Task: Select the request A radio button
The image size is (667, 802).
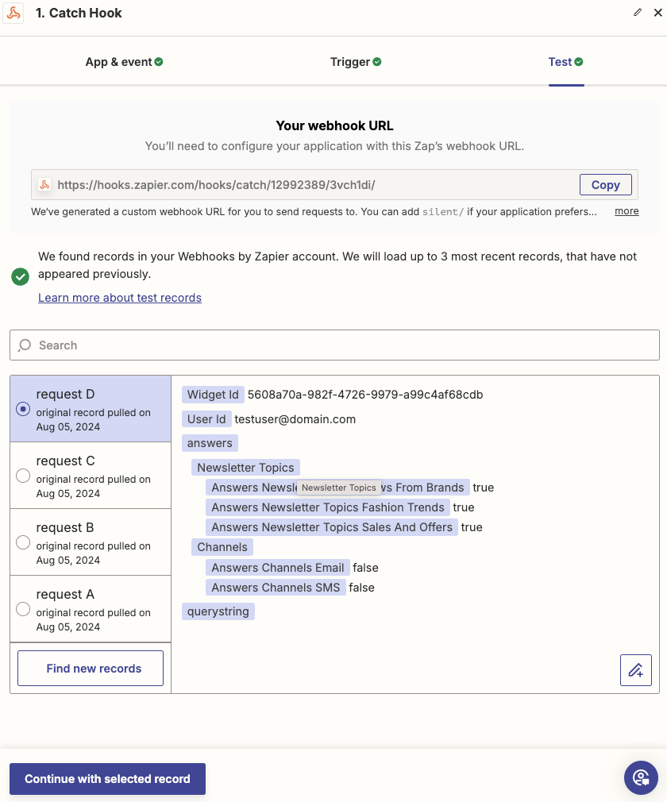Action: click(23, 609)
